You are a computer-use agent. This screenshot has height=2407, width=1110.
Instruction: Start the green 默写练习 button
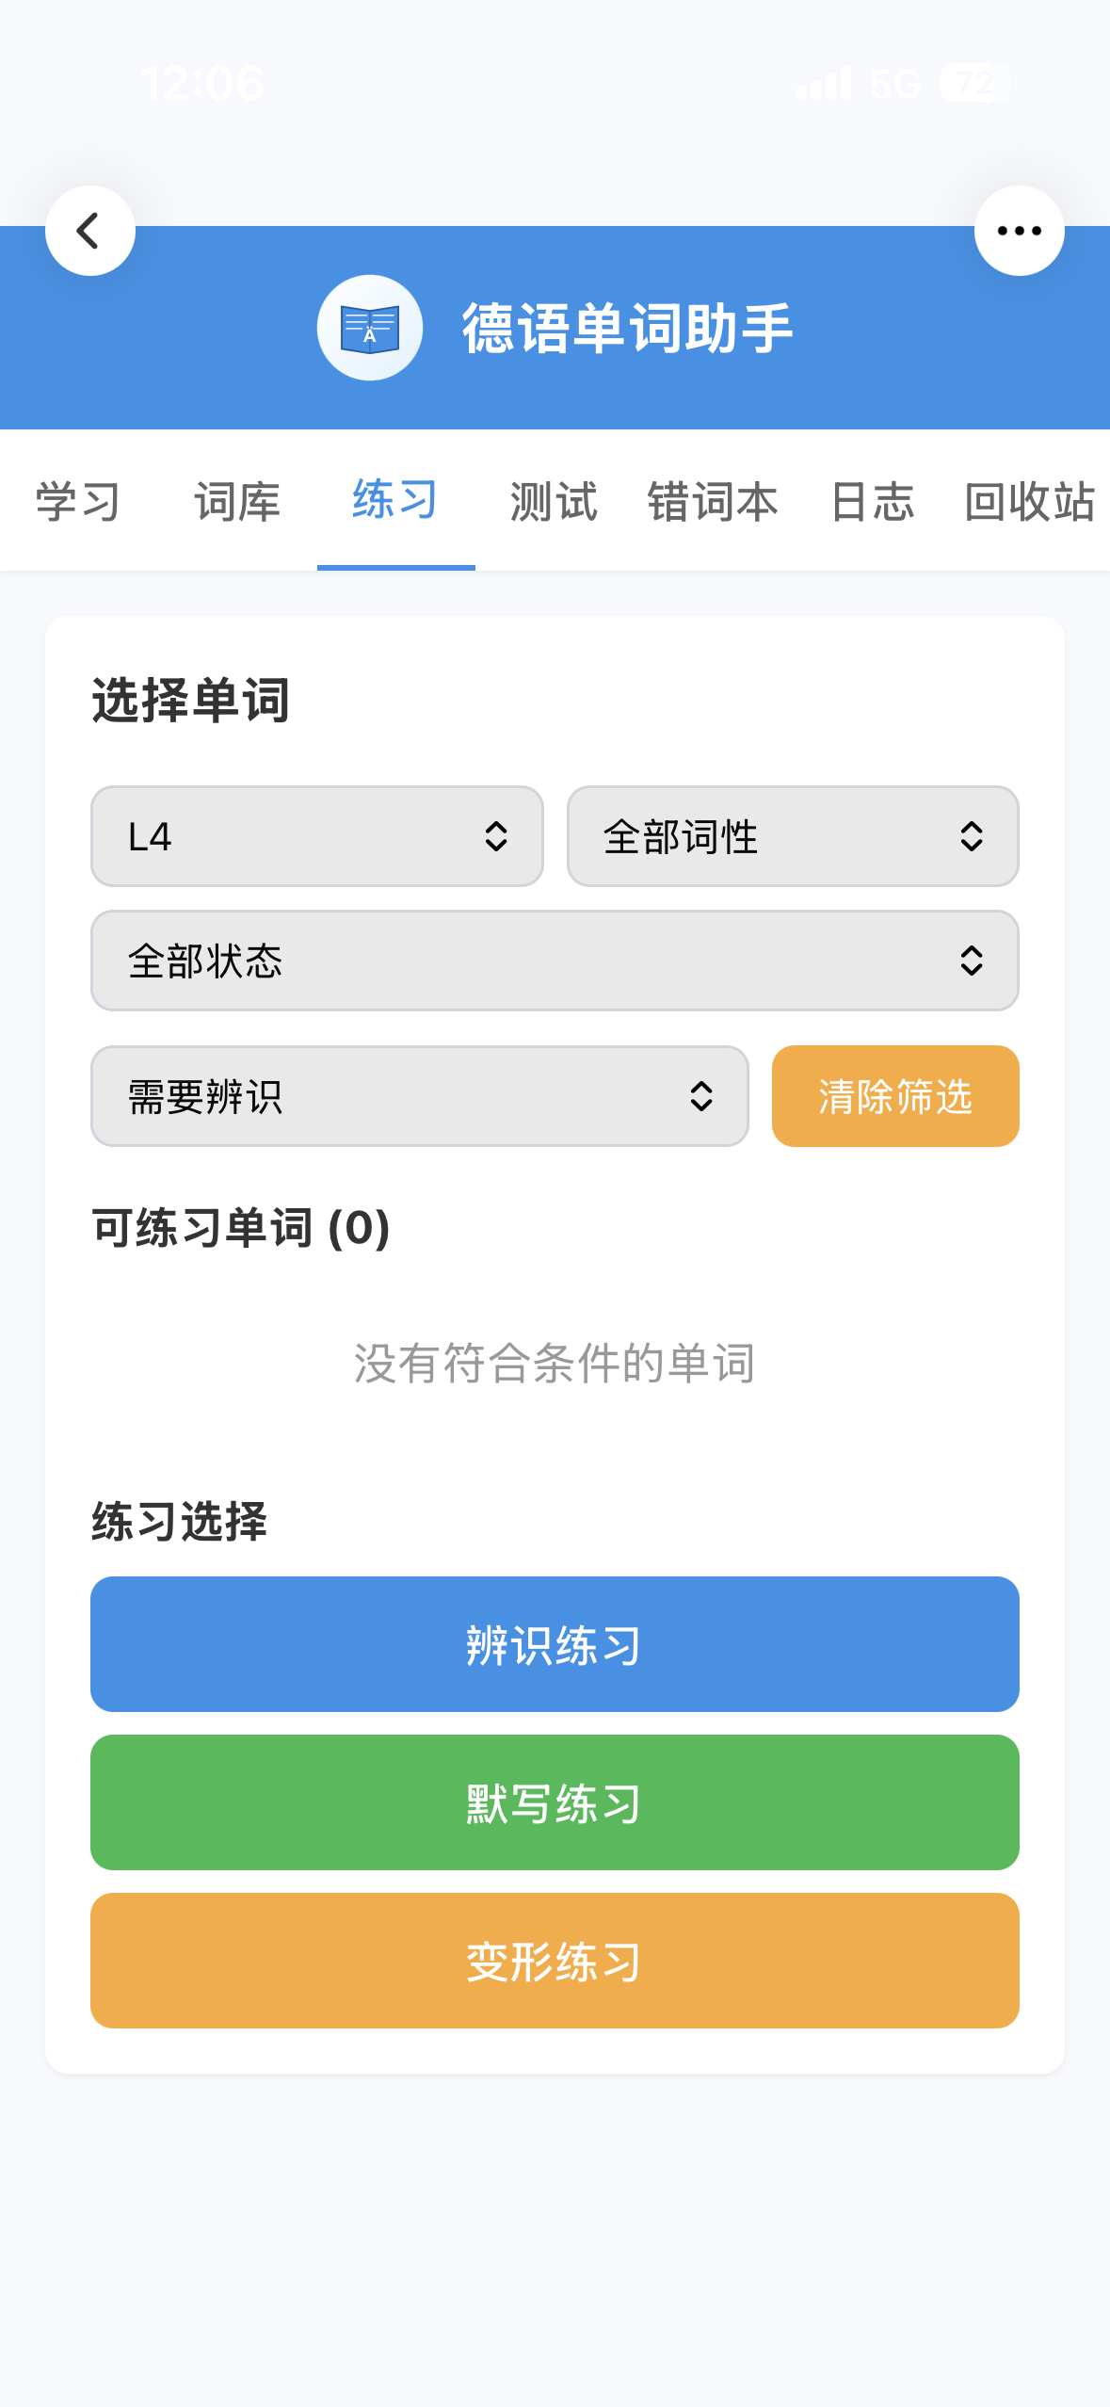(x=555, y=1802)
